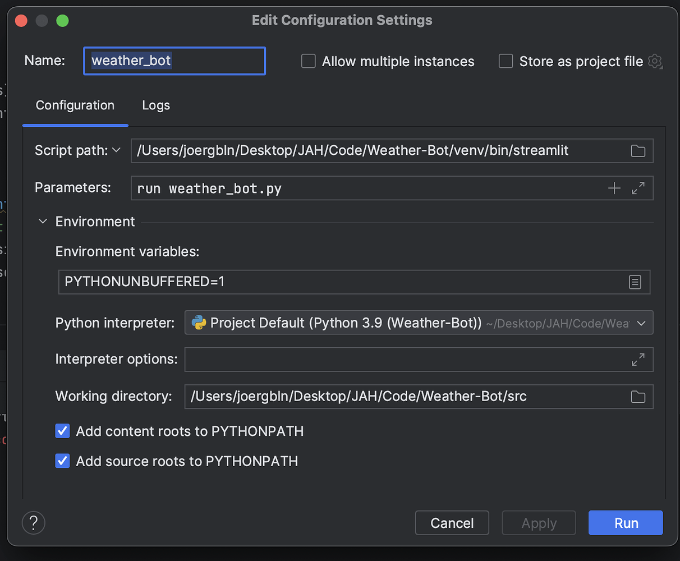Open the Environment variables editor icon
This screenshot has width=680, height=561.
635,282
